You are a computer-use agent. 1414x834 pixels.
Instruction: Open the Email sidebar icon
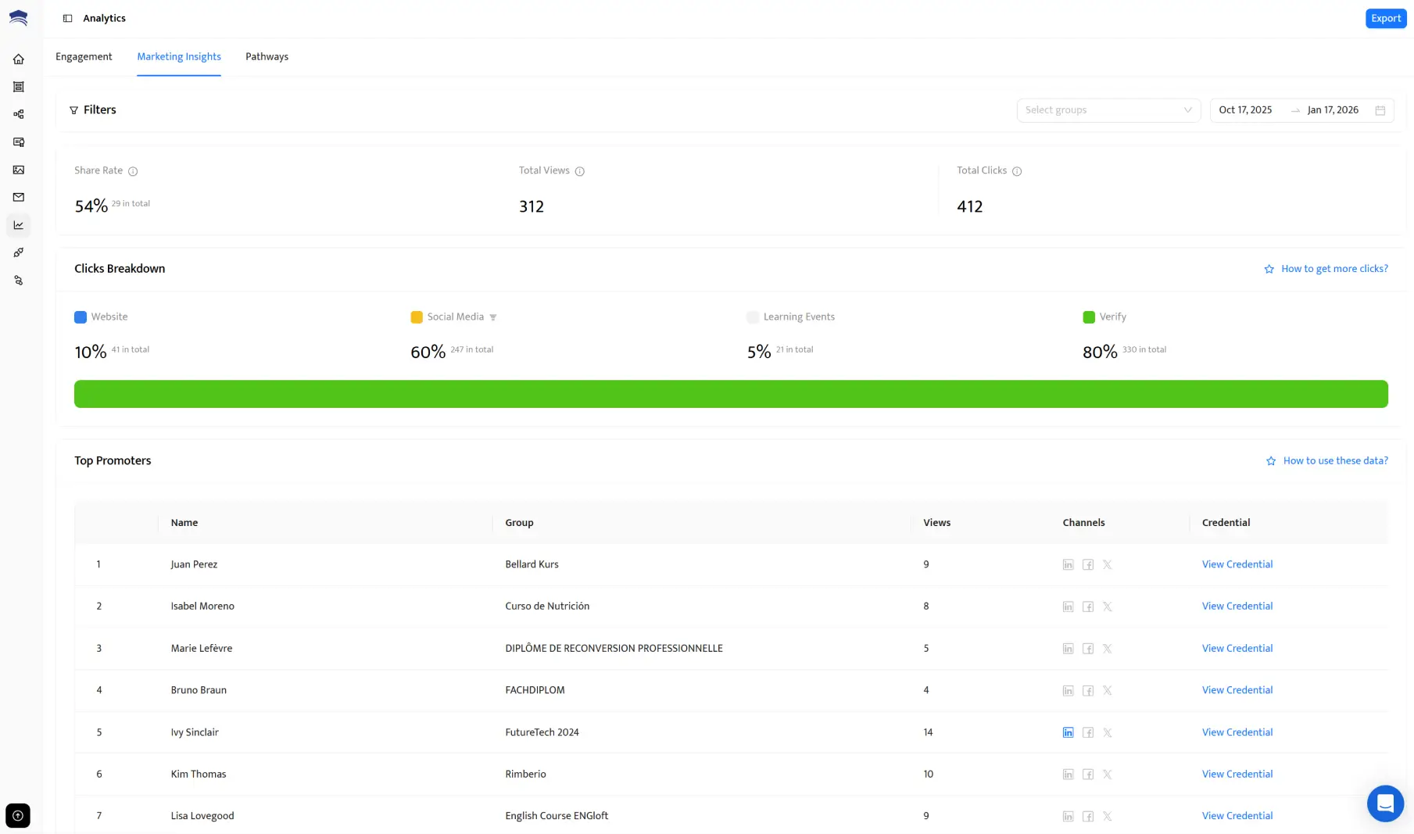(x=18, y=196)
